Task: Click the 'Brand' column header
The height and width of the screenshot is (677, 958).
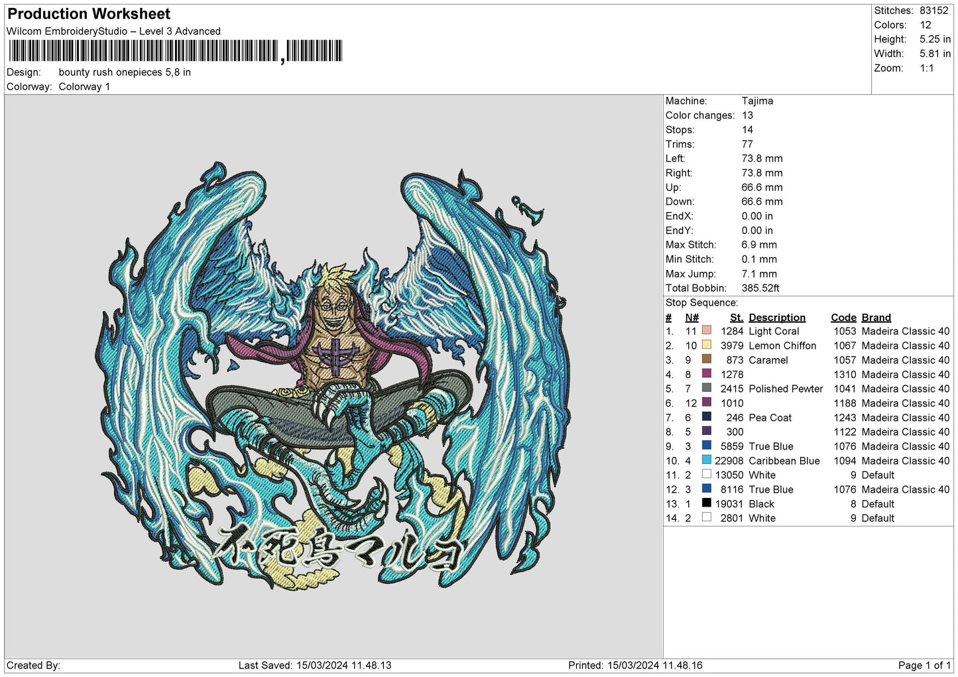Action: (876, 318)
